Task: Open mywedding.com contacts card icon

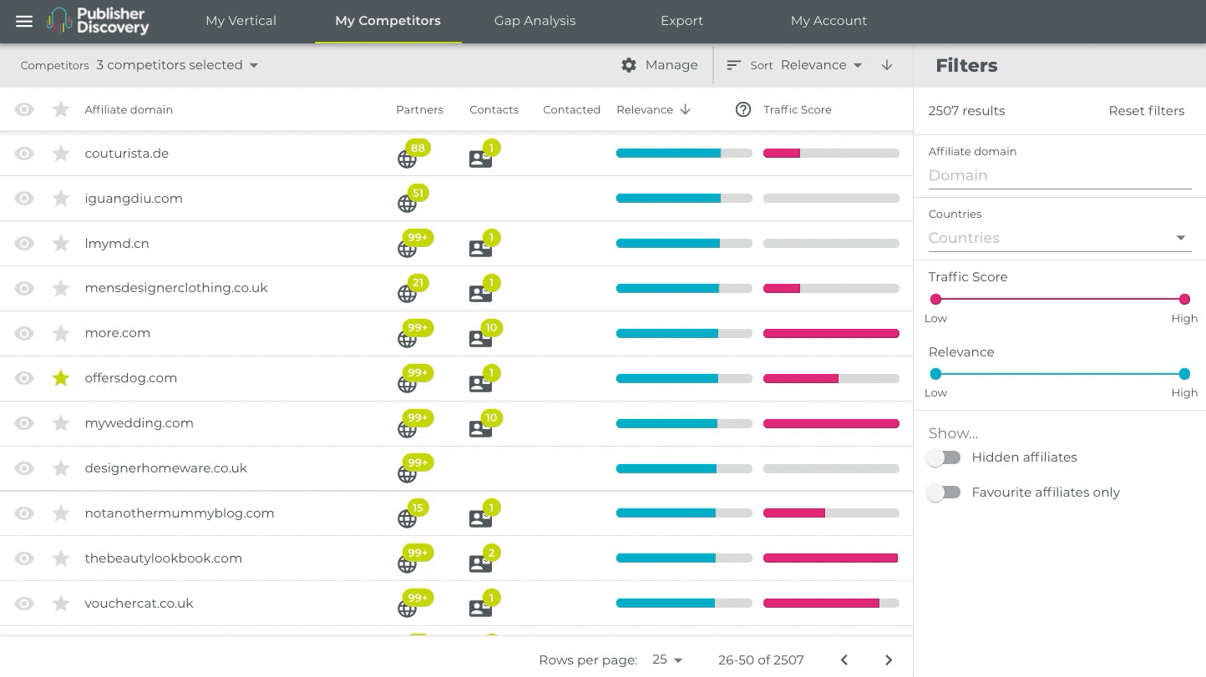Action: (480, 429)
